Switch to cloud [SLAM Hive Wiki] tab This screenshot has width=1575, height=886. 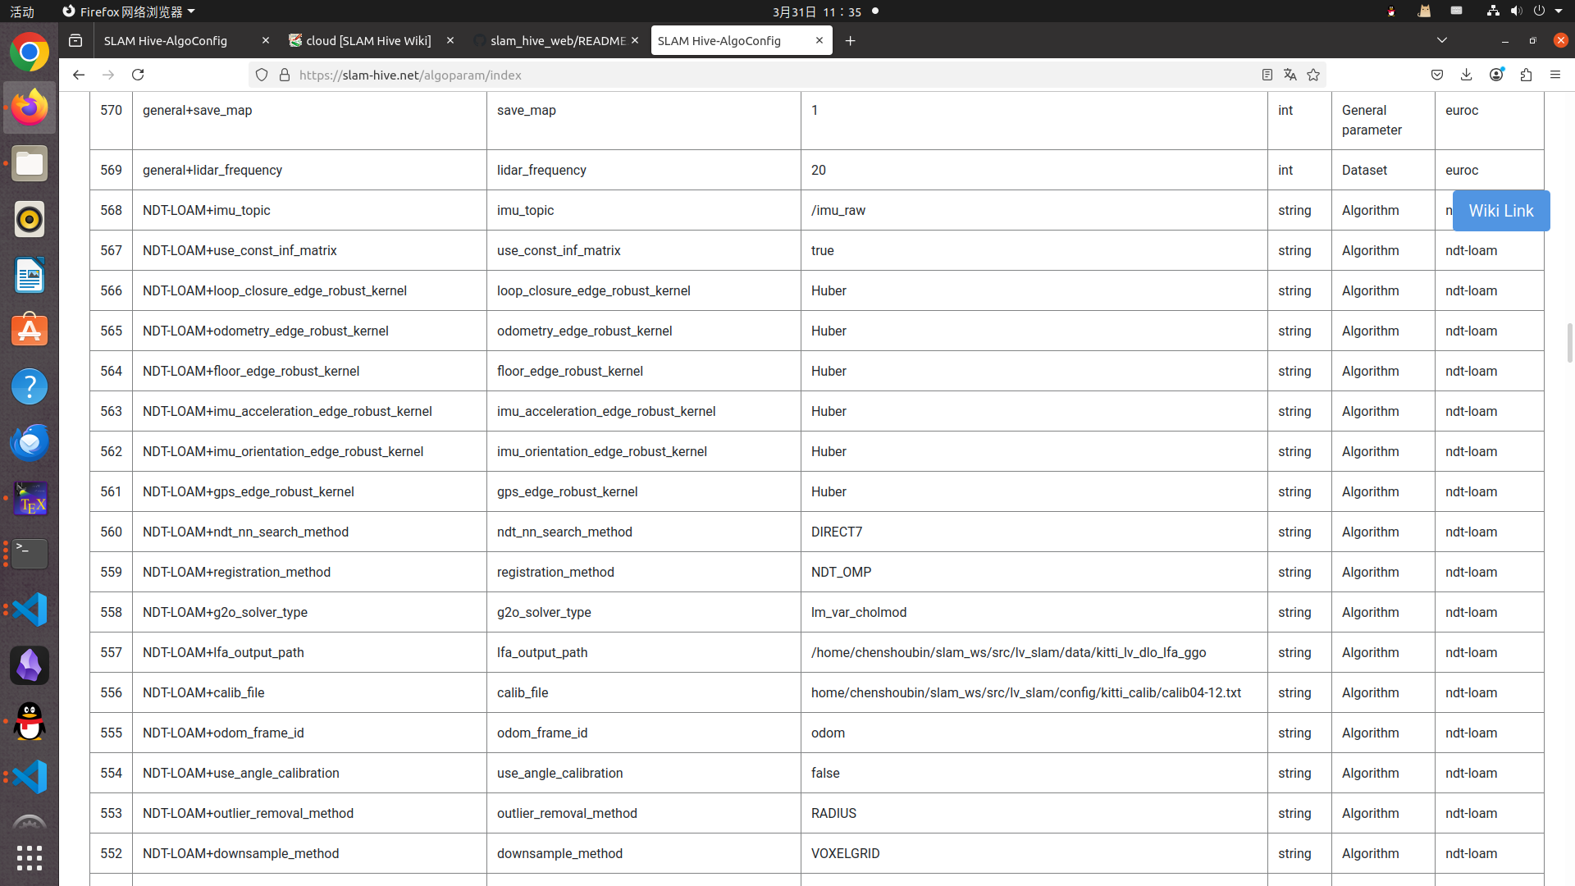[x=368, y=40]
